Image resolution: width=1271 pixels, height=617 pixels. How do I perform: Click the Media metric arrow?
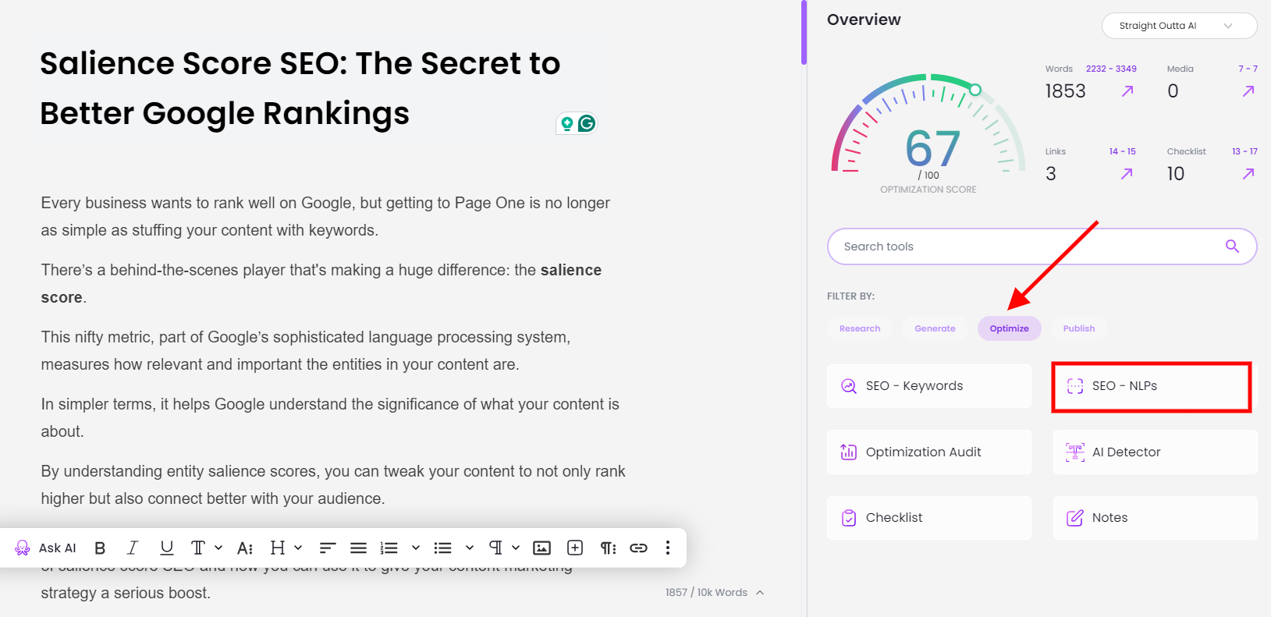tap(1248, 91)
